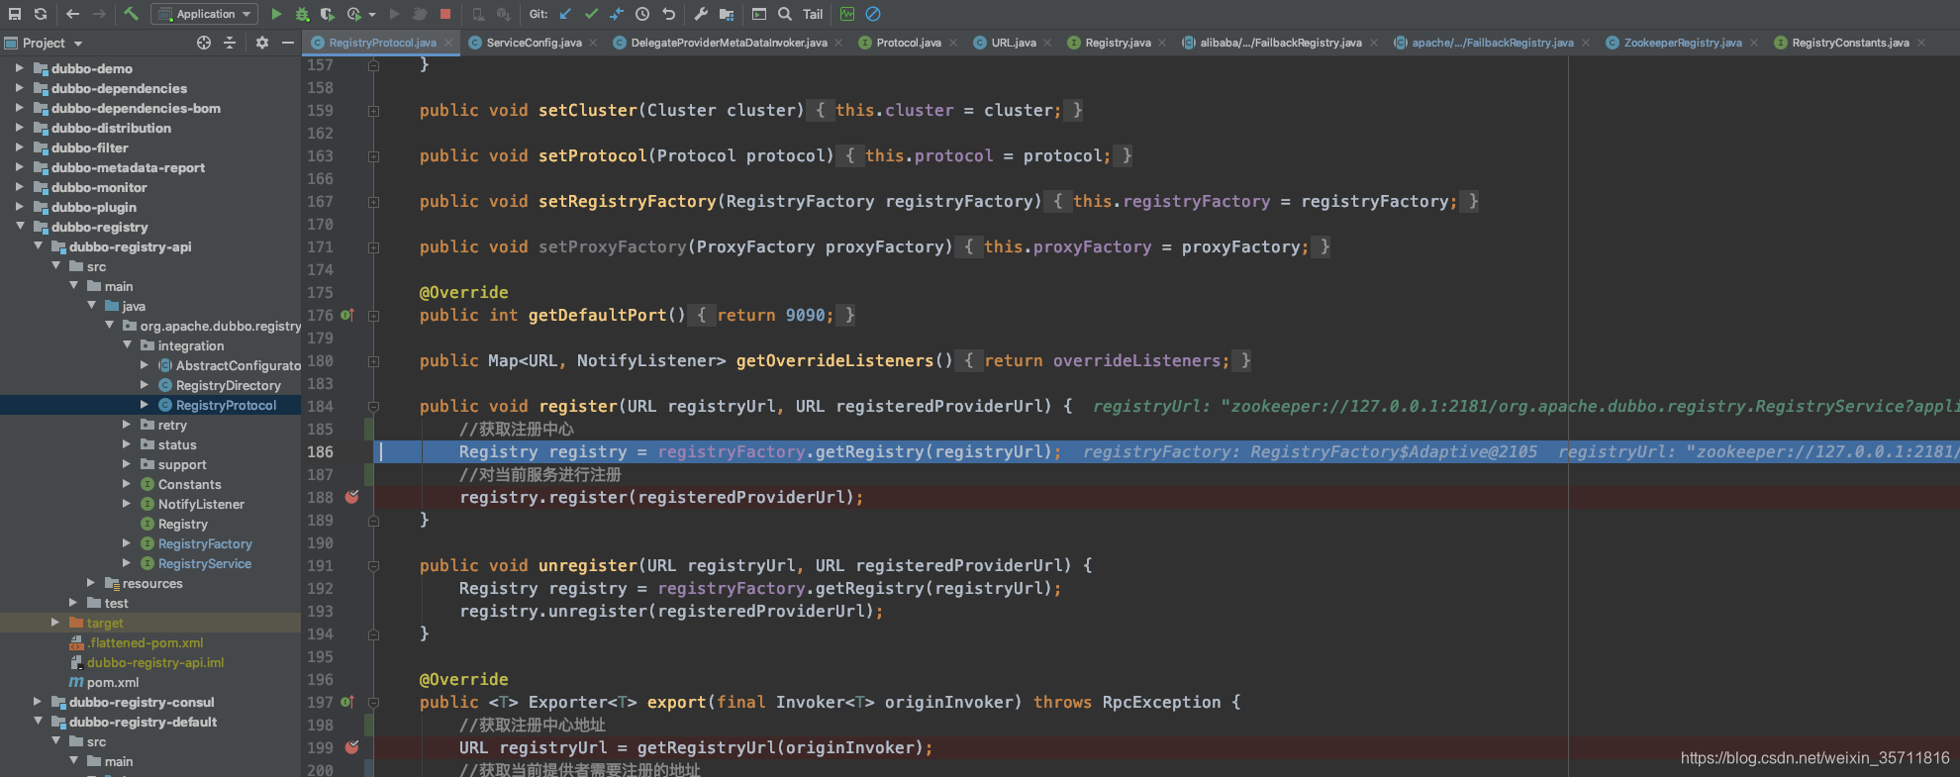The height and width of the screenshot is (777, 1960).
Task: Open Project Structure folder icon
Action: click(x=727, y=14)
